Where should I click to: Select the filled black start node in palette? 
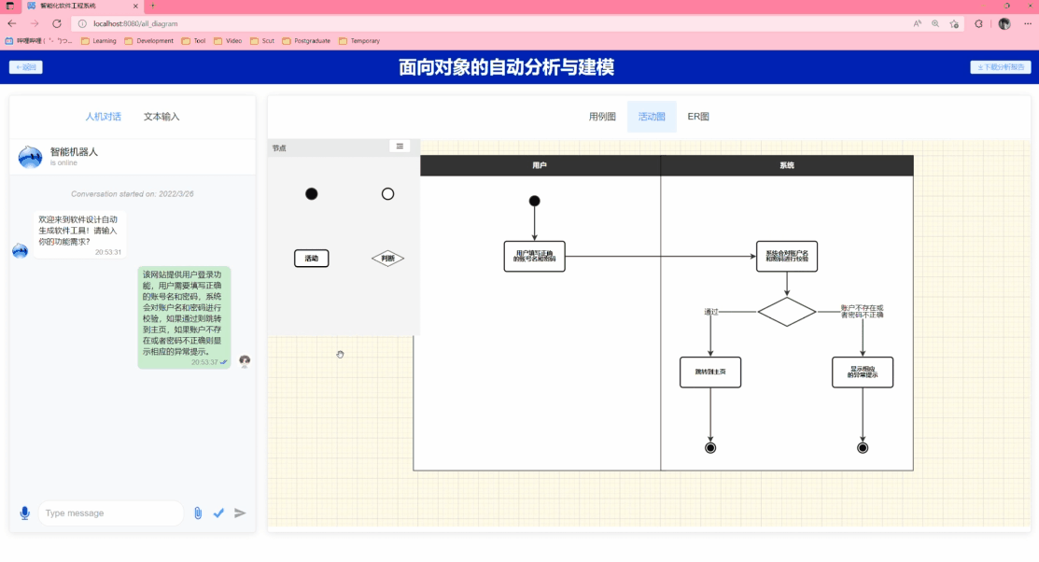click(312, 194)
